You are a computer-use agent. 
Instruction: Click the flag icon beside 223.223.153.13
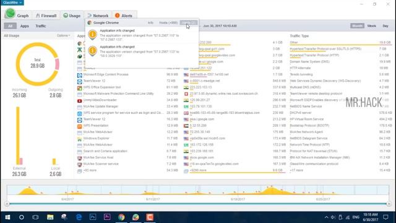[x=186, y=87]
